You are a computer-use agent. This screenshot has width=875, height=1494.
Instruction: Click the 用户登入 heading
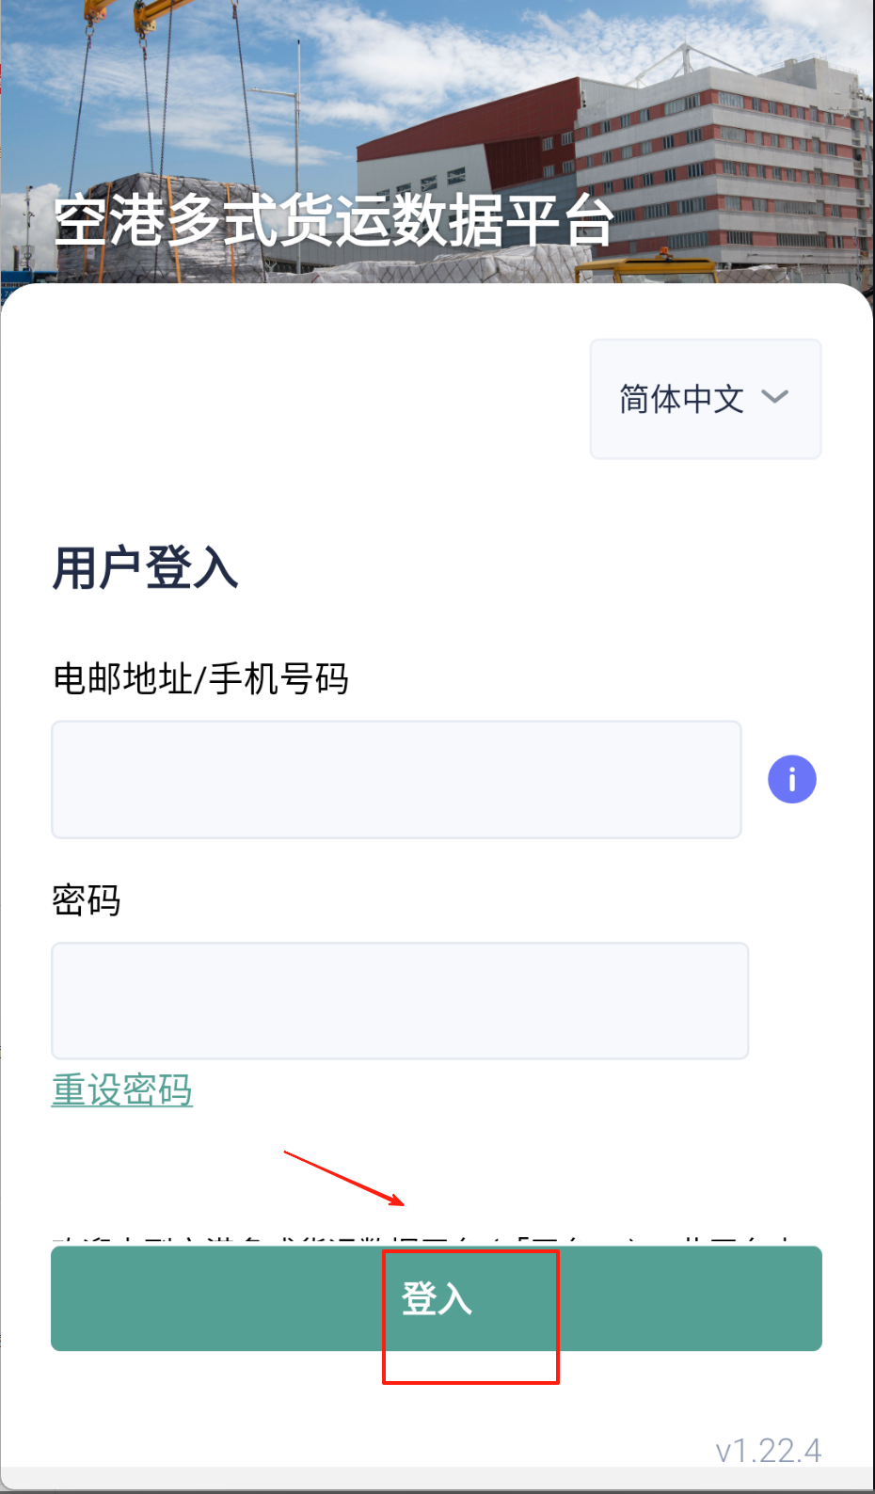(146, 568)
